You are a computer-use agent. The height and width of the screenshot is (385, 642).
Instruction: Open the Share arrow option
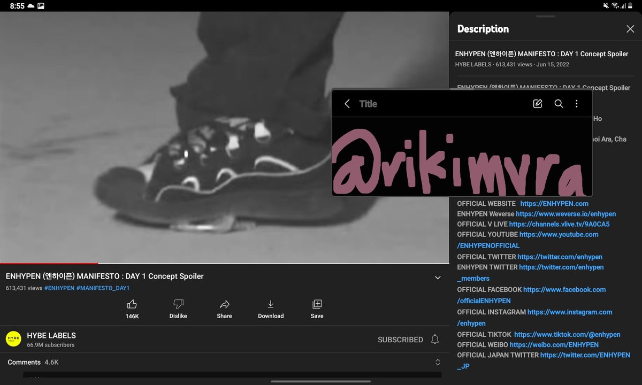[225, 304]
